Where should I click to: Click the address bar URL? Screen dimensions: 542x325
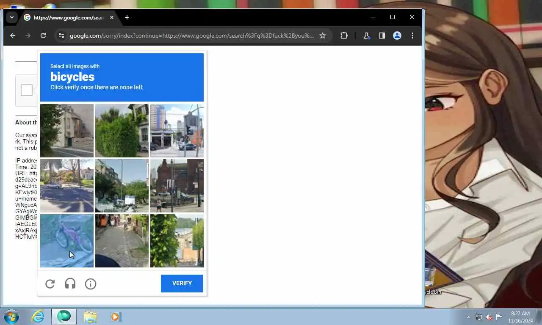[192, 36]
